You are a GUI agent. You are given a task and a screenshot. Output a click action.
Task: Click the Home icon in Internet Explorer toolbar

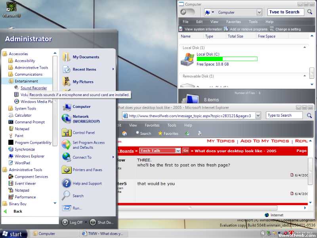tap(124, 133)
